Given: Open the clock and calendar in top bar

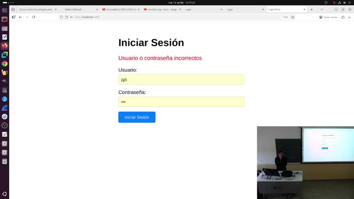Looking at the screenshot, I should 177,2.
